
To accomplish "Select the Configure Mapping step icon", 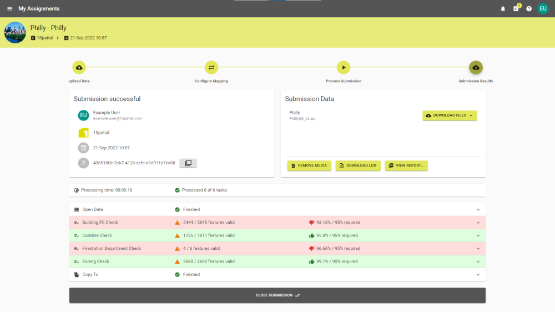I will [x=211, y=68].
